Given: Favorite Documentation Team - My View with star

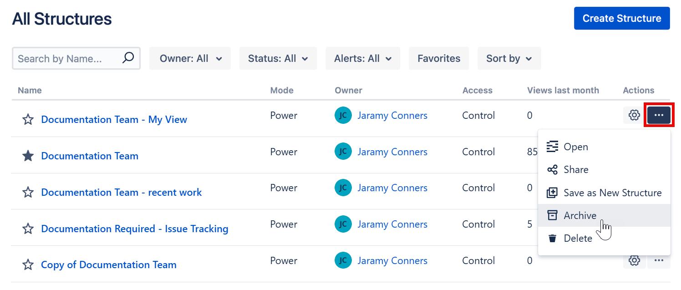Looking at the screenshot, I should (x=28, y=120).
